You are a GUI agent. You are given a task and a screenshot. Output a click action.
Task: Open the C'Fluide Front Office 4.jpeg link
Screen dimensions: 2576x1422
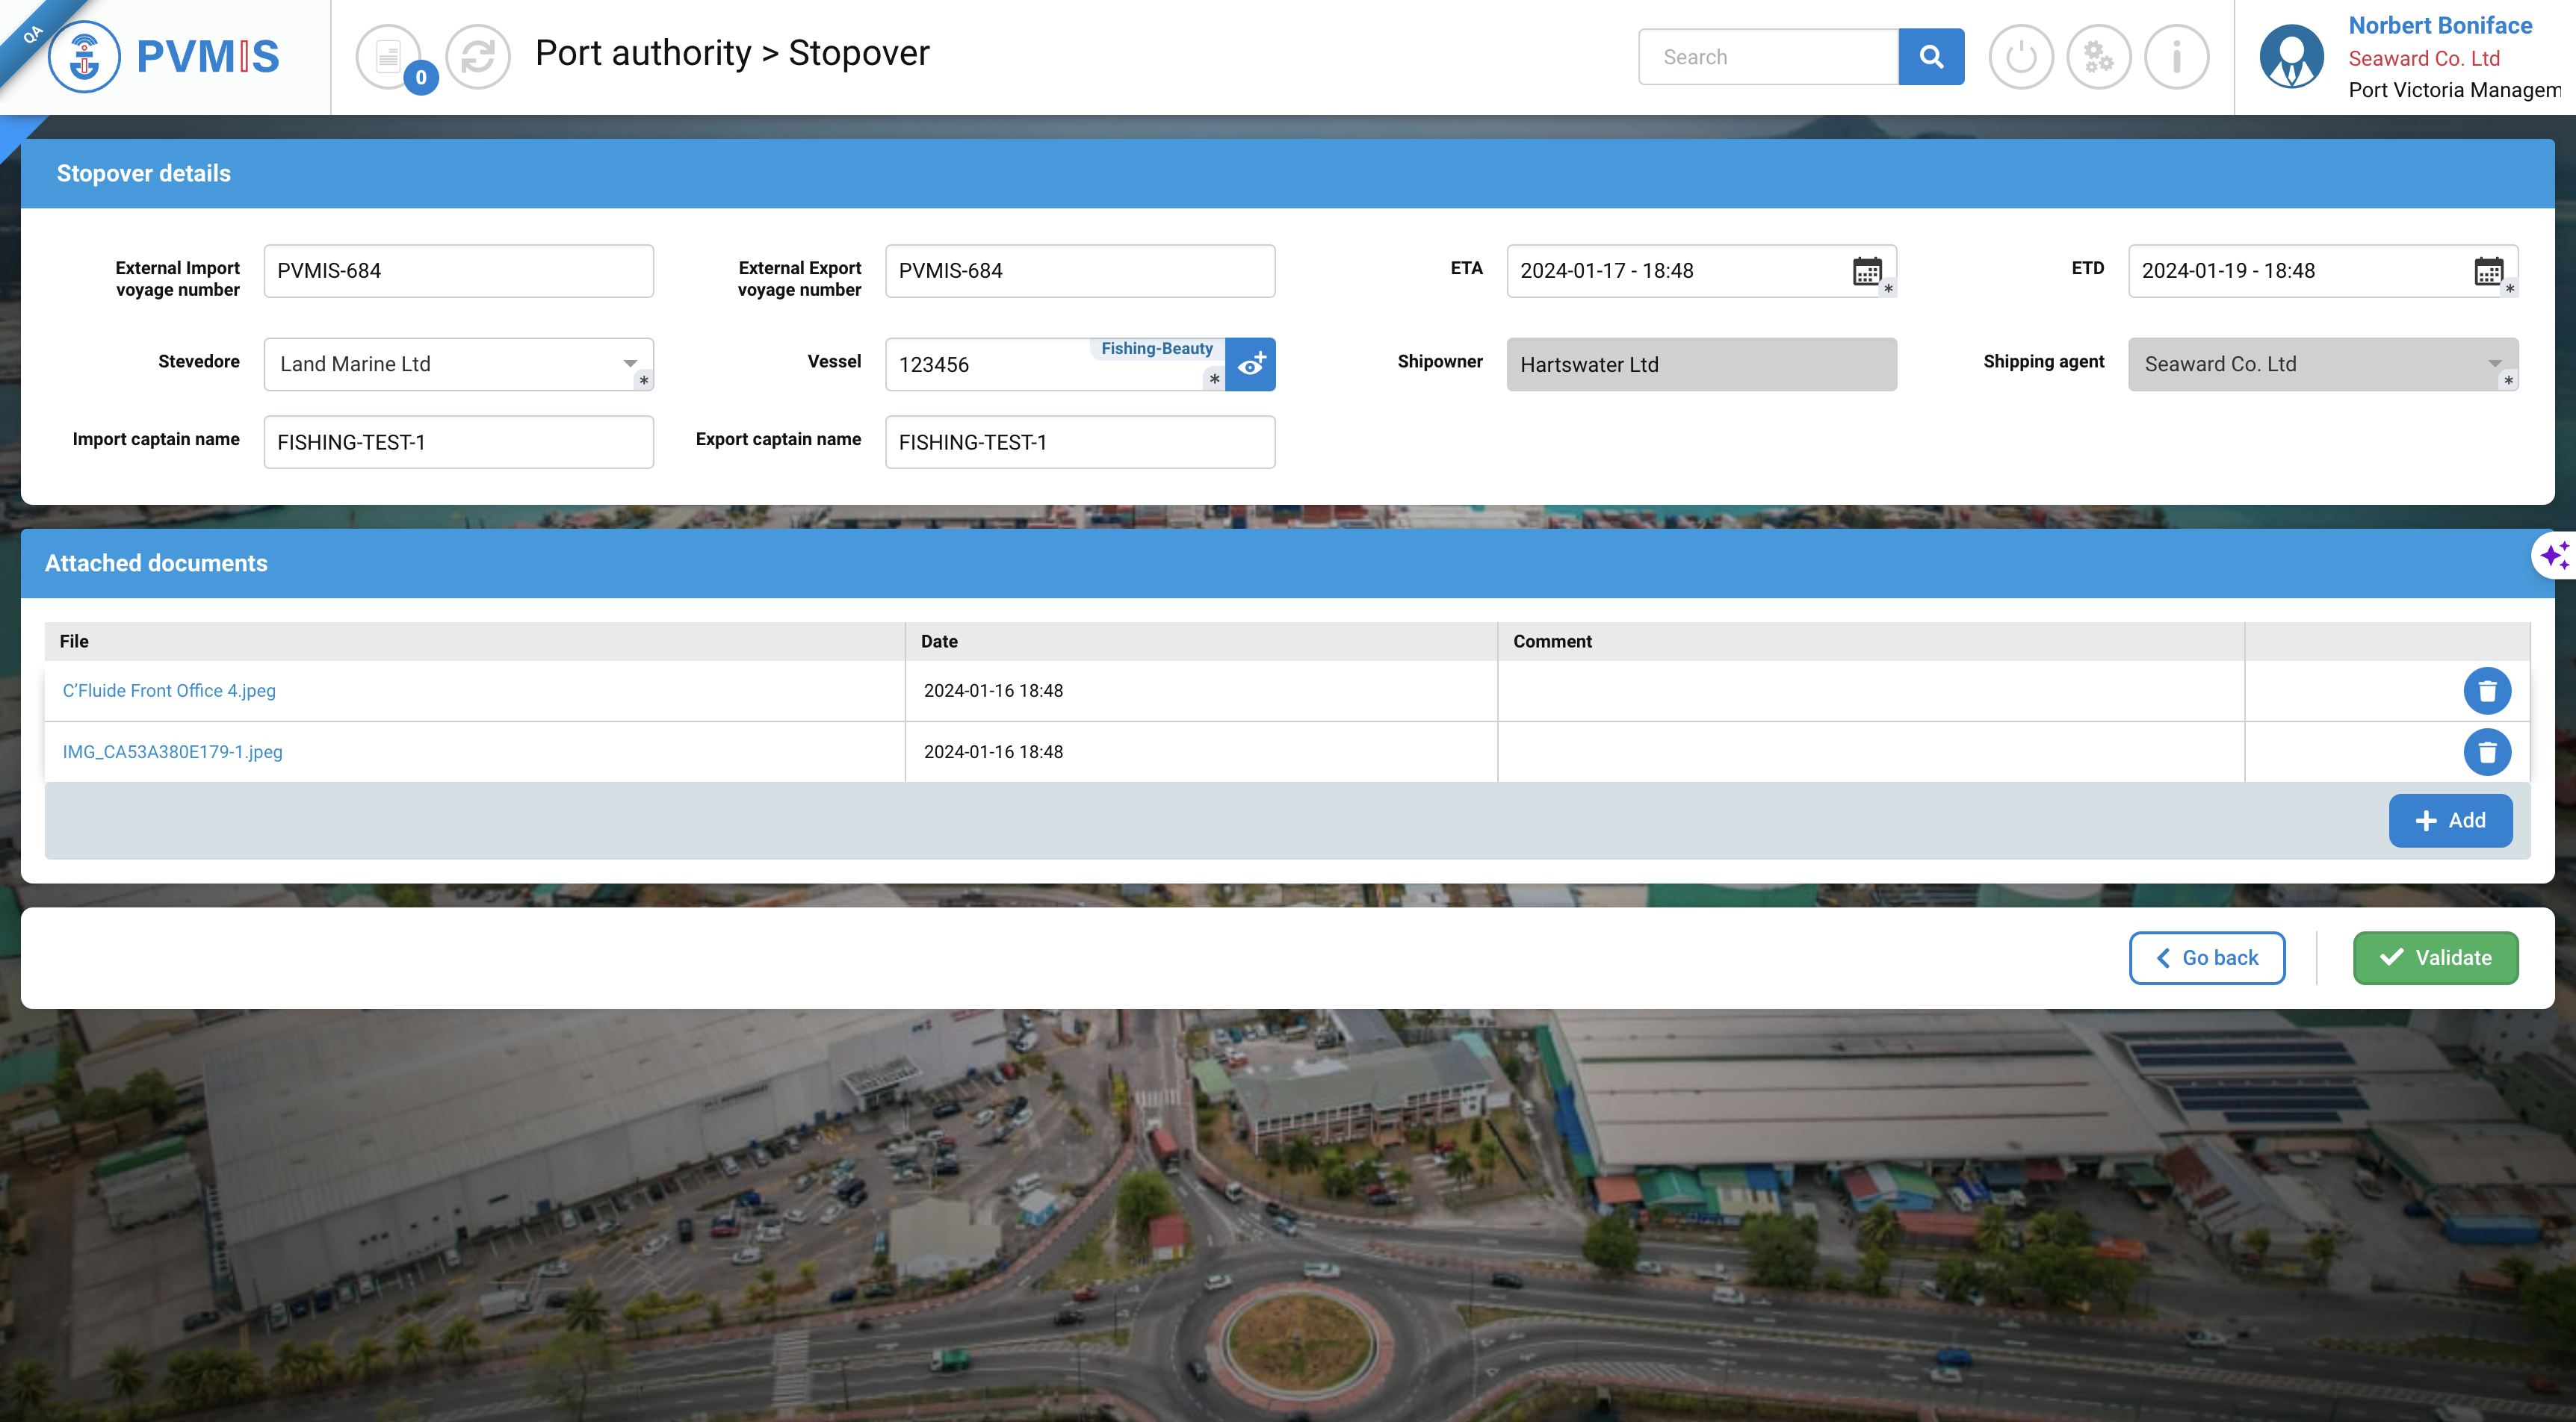pyautogui.click(x=169, y=691)
